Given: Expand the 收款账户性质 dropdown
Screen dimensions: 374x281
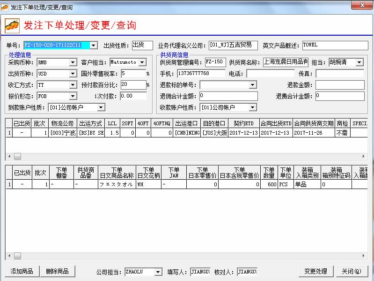Looking at the screenshot, I should point(252,107).
